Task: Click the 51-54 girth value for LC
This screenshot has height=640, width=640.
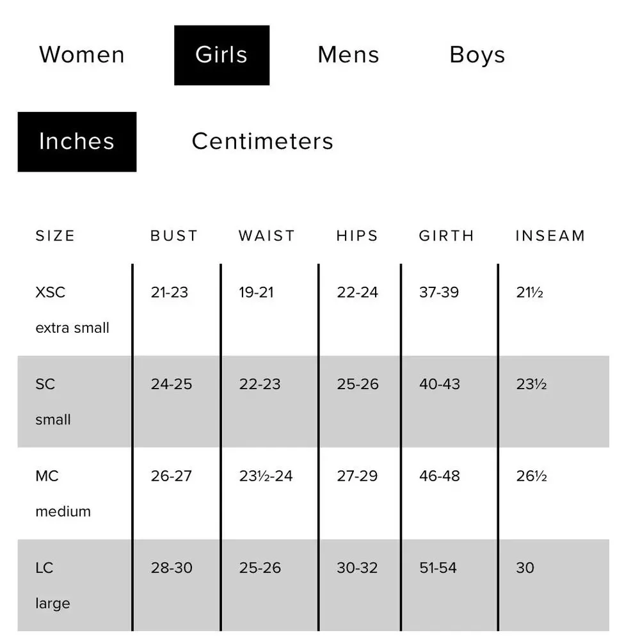Action: 438,568
